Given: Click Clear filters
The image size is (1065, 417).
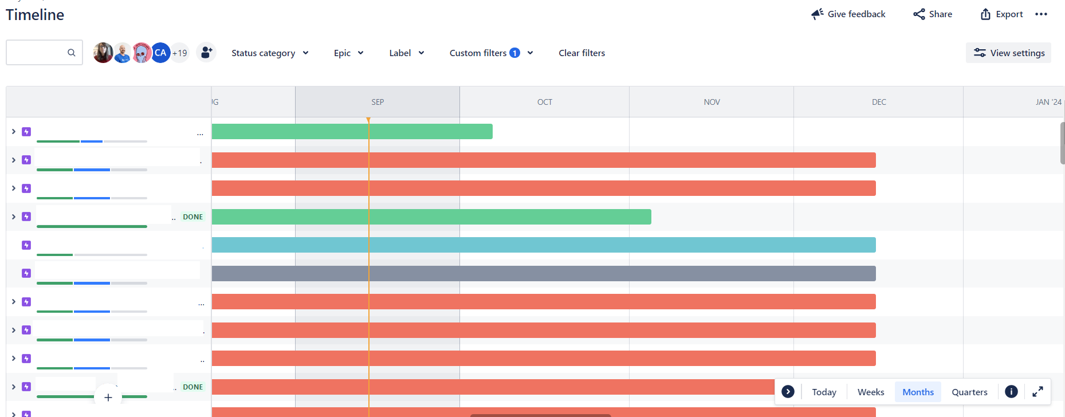Looking at the screenshot, I should [582, 53].
